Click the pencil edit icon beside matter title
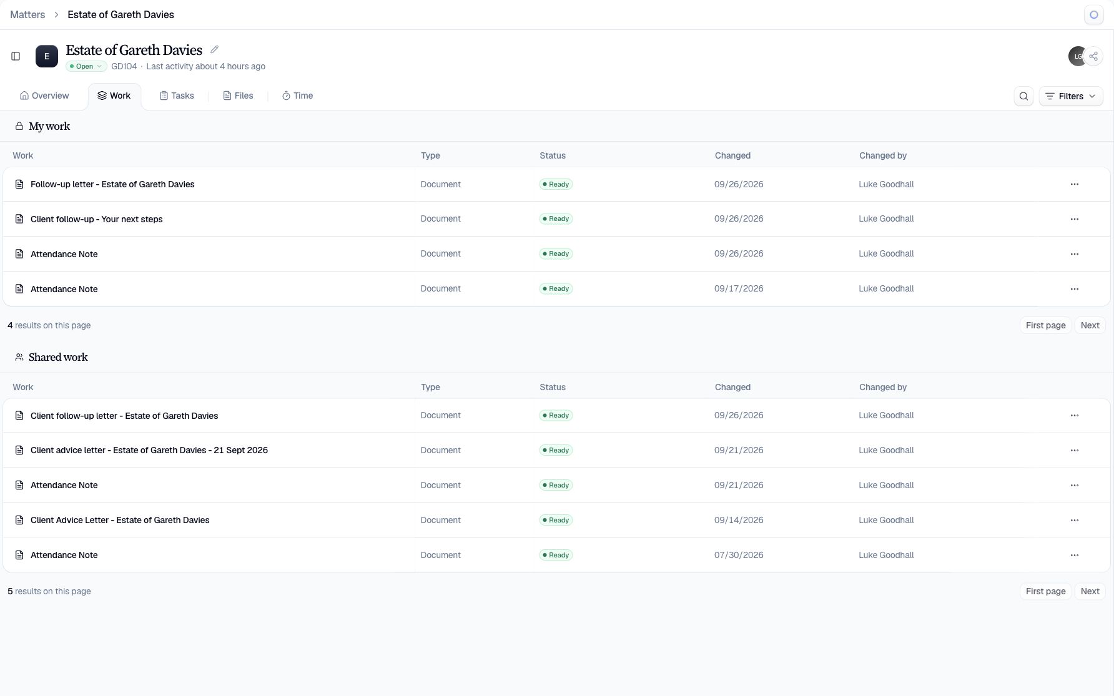 tap(214, 49)
